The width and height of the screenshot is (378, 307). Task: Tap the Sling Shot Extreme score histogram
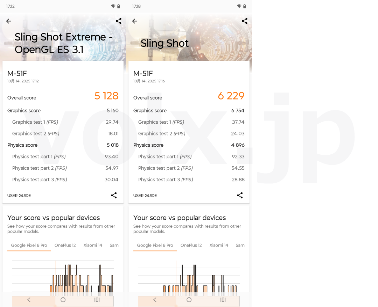[63, 278]
